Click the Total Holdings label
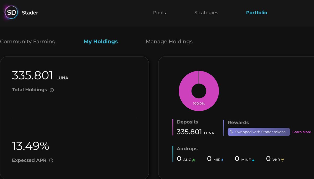Image resolution: width=314 pixels, height=179 pixels. (30, 89)
